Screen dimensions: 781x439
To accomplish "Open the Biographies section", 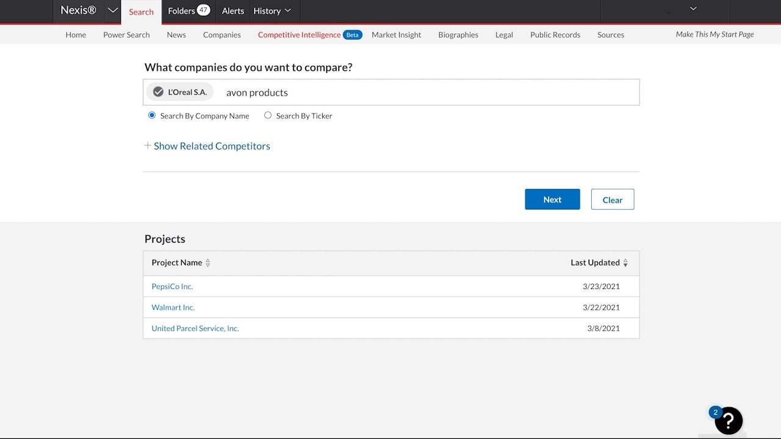I will pos(458,35).
